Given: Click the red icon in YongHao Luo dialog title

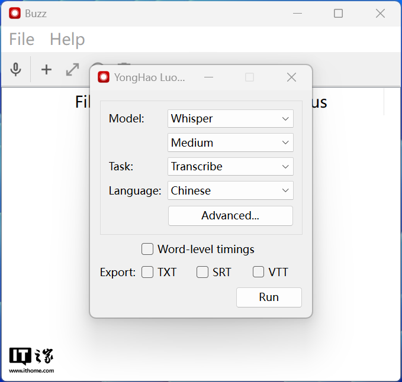Looking at the screenshot, I should 104,77.
